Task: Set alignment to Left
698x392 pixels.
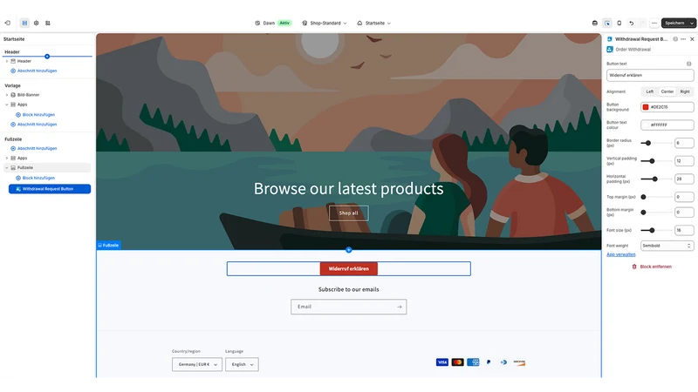Action: coord(650,91)
